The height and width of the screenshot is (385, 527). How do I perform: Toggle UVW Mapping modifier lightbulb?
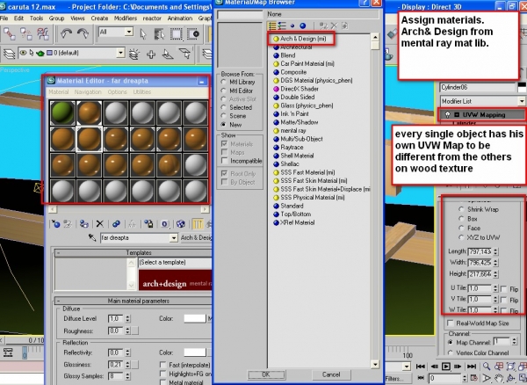[x=448, y=114]
